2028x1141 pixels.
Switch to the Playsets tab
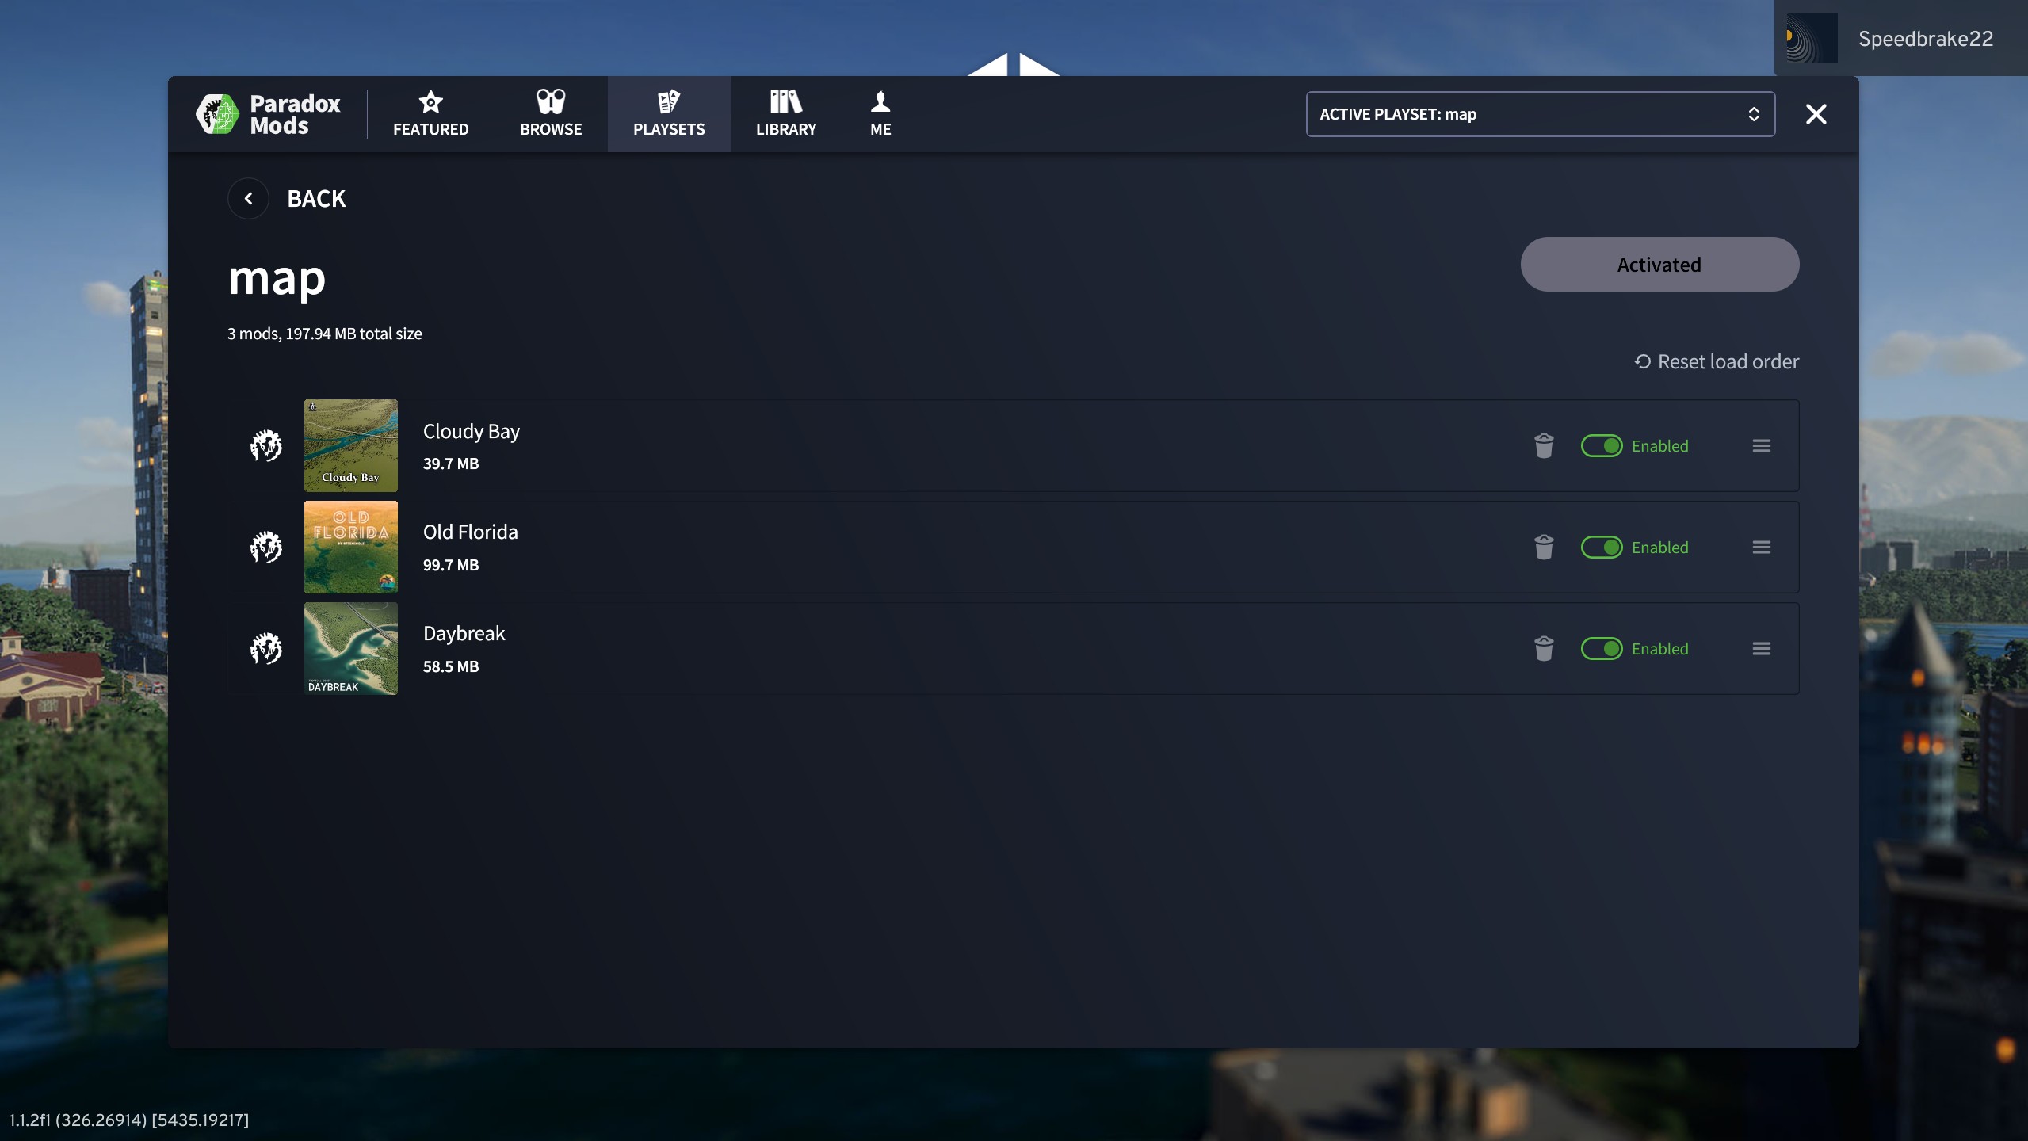(x=668, y=113)
